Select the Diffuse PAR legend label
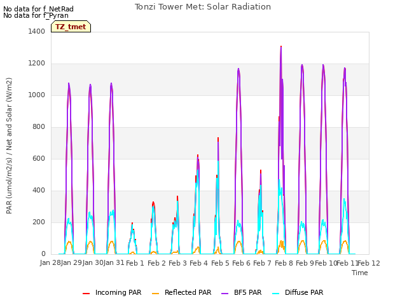 pyautogui.click(x=304, y=292)
